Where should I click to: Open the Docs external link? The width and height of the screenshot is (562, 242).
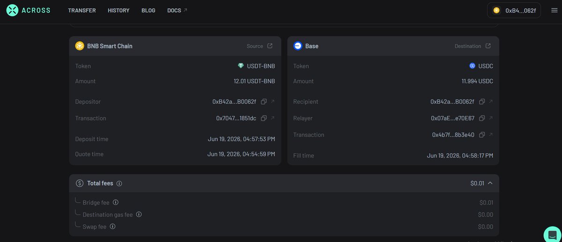pos(177,10)
